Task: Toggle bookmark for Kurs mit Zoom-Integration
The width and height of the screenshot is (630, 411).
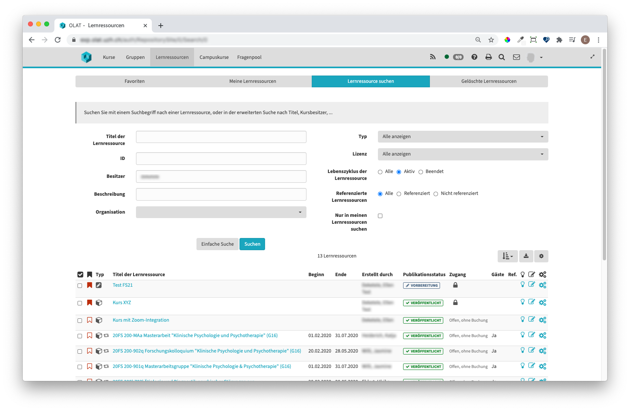Action: pos(90,320)
